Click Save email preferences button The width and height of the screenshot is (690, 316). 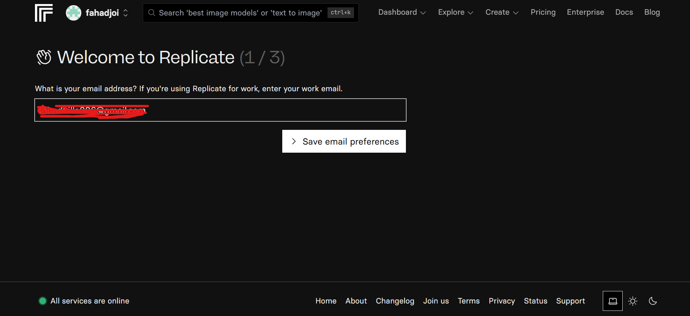pyautogui.click(x=344, y=141)
